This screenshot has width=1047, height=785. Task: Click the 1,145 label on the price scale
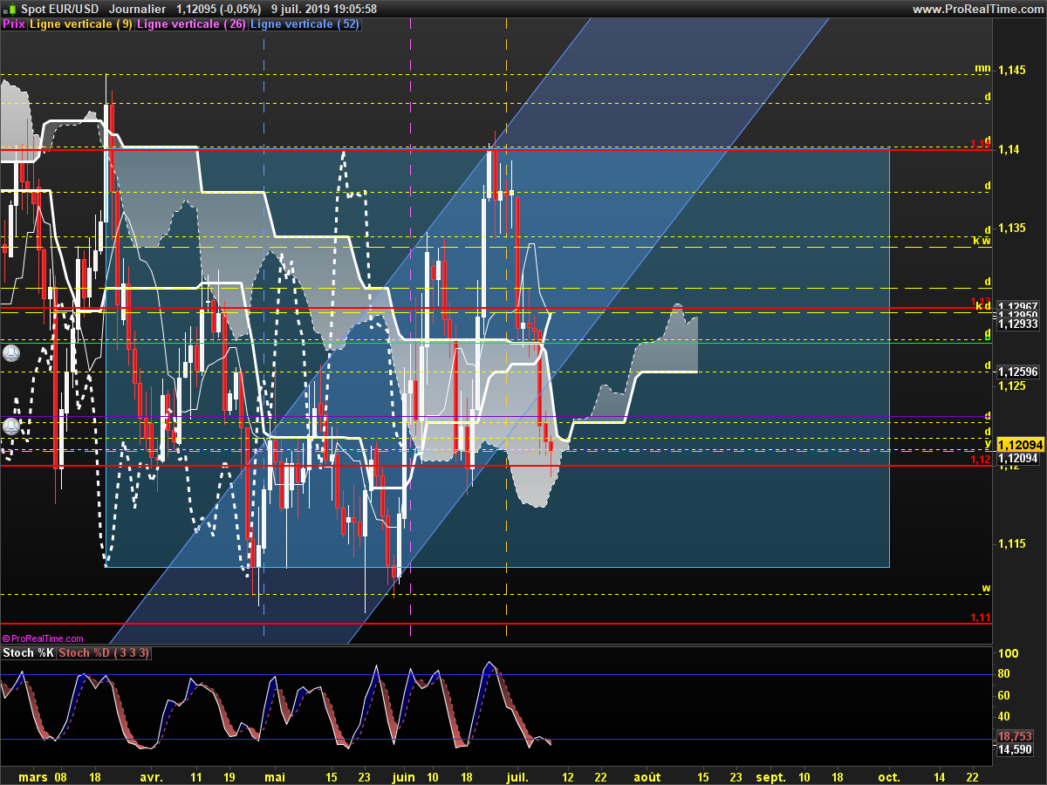coord(1012,70)
